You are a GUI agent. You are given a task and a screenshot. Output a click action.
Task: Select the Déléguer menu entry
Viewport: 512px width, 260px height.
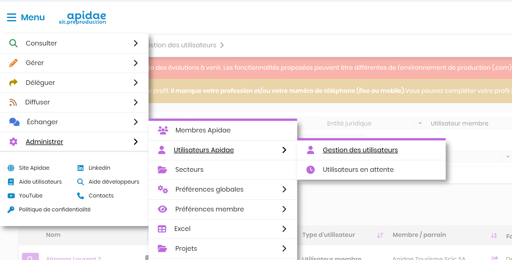[x=74, y=83]
